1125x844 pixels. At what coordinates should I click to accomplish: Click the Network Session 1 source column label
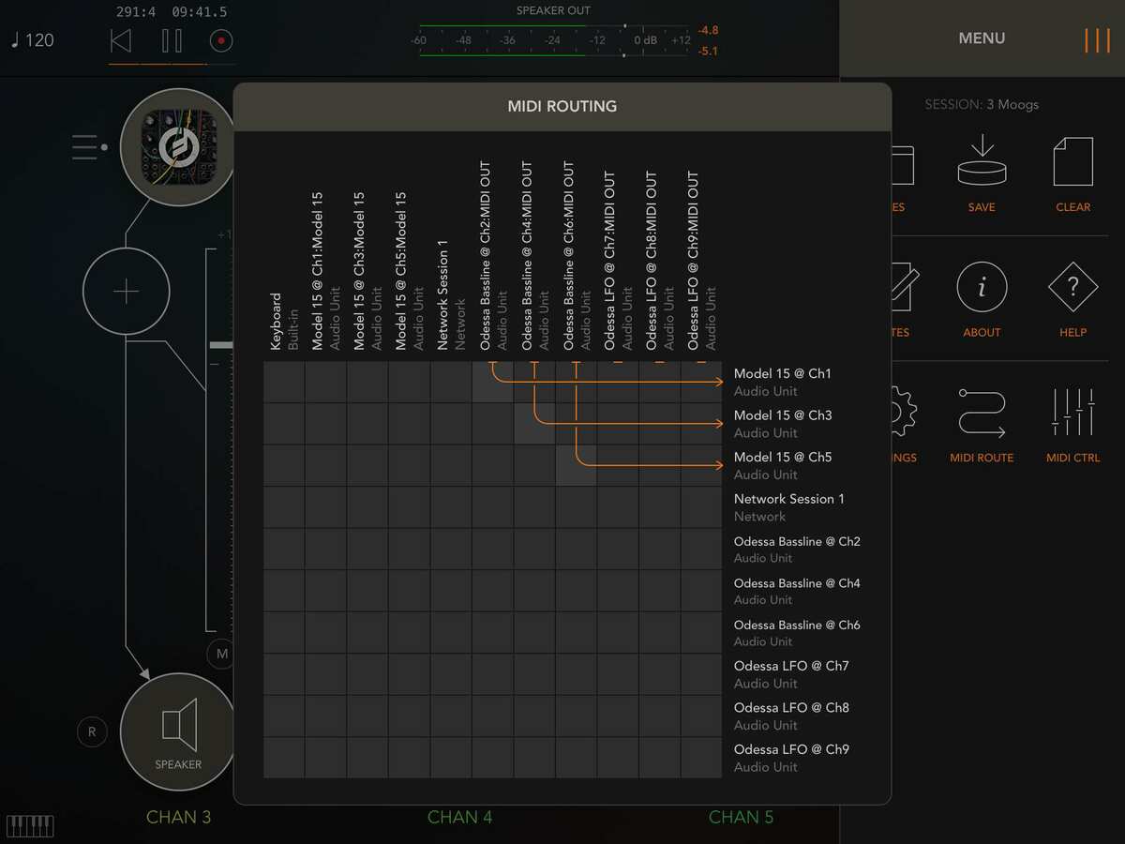451,294
